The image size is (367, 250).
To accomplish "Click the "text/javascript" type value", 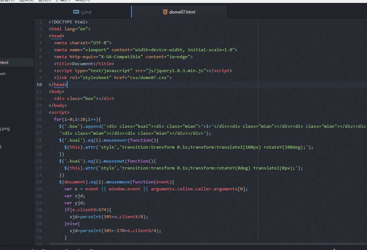I will (x=110, y=71).
